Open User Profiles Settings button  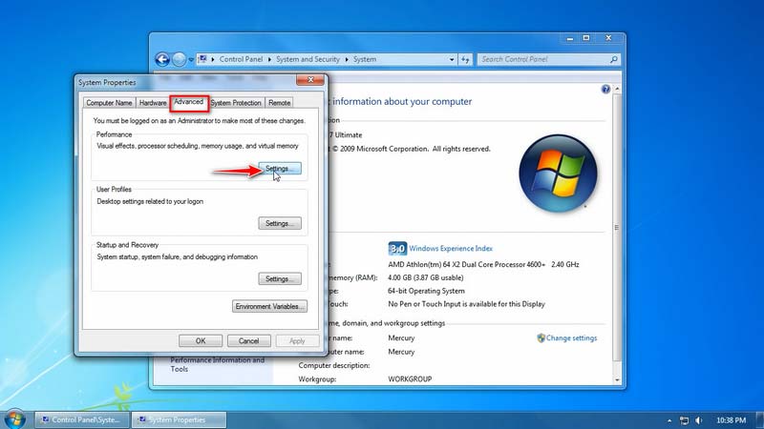click(280, 223)
